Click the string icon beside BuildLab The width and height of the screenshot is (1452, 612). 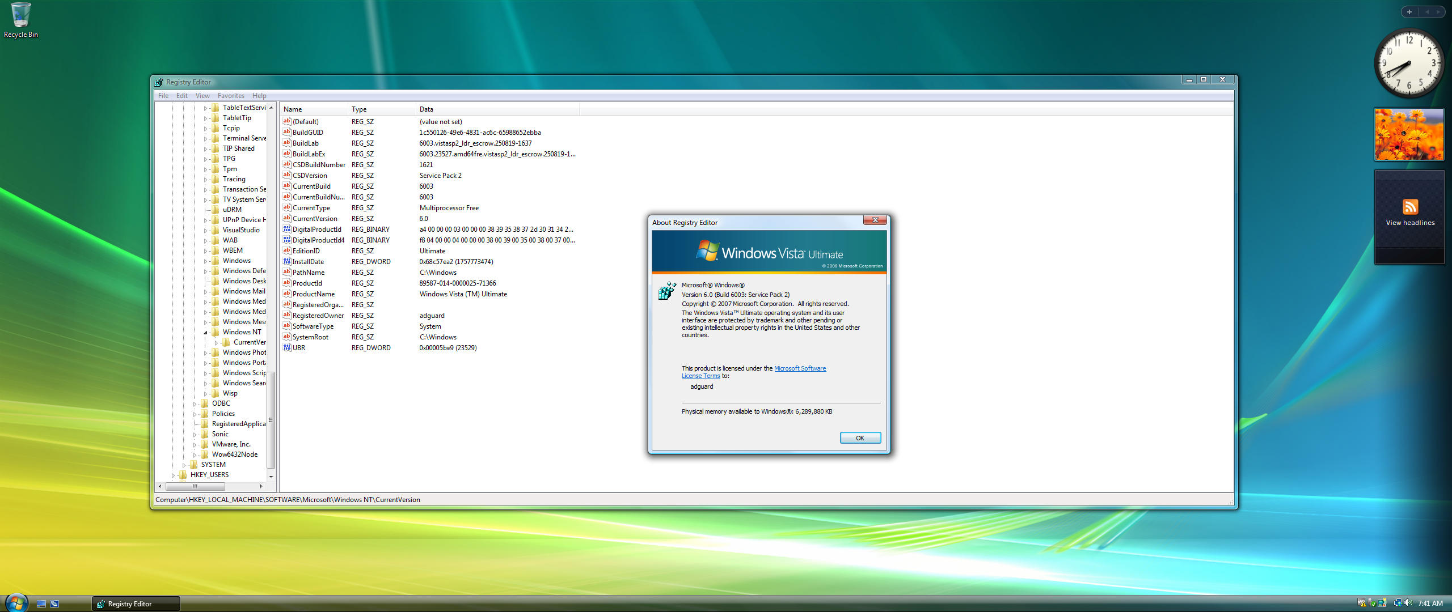287,143
